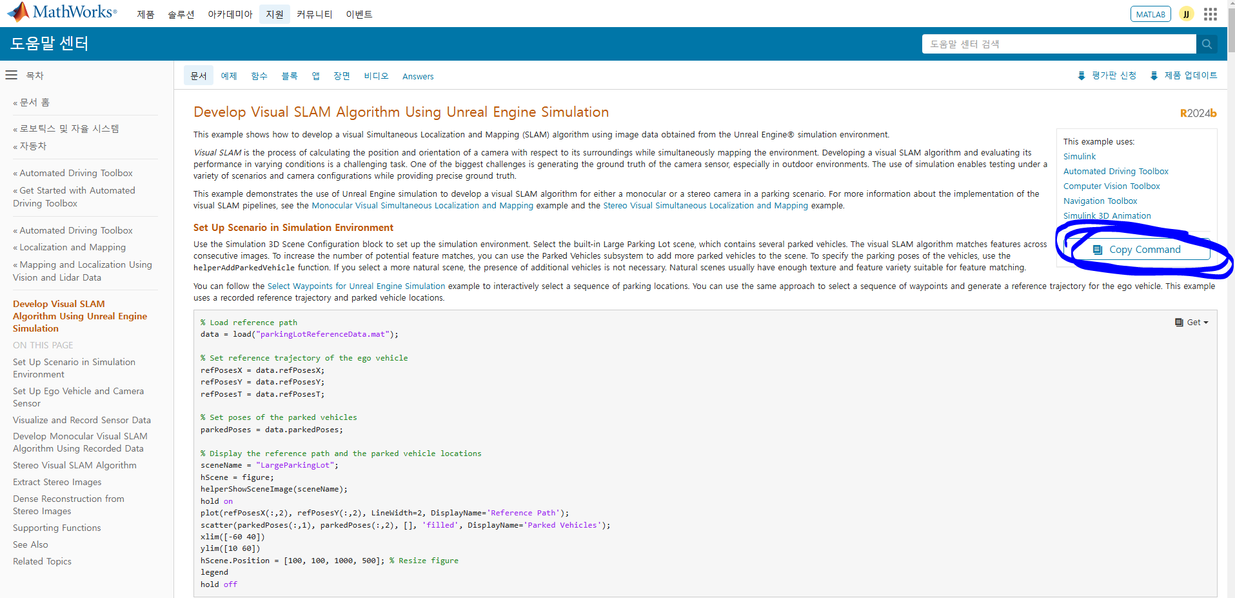Select the Answers tab
Viewport: 1235px width, 598px height.
click(418, 76)
